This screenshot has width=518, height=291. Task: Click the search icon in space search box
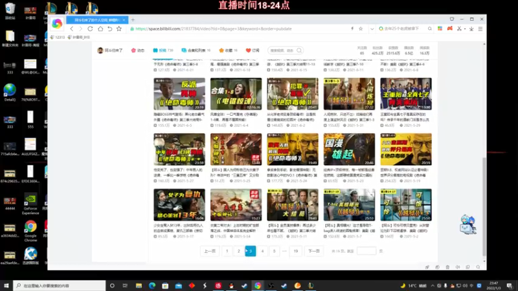pyautogui.click(x=299, y=50)
